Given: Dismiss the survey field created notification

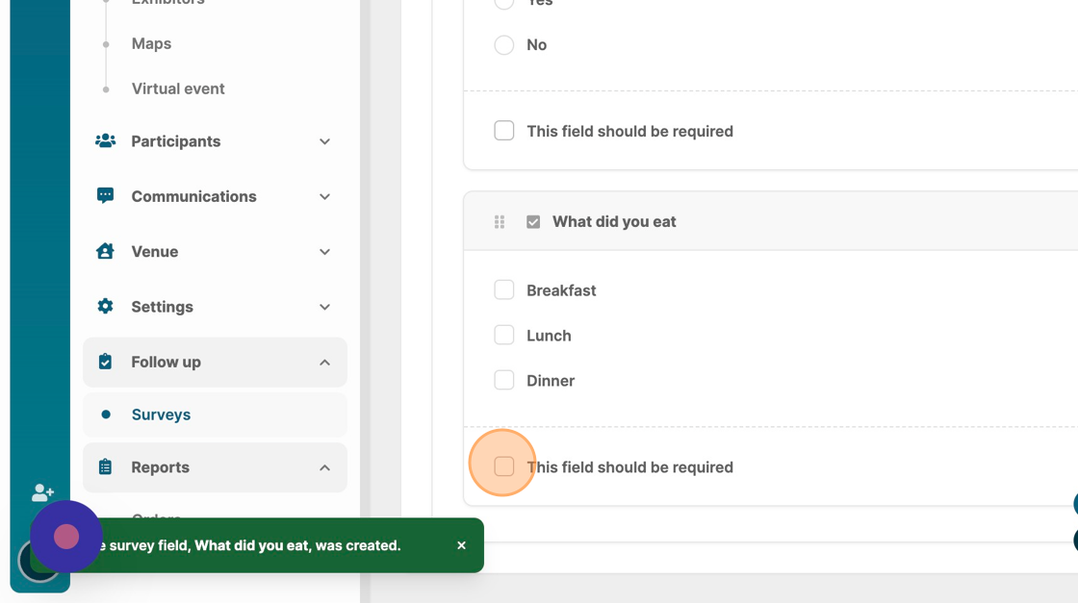Looking at the screenshot, I should 461,545.
